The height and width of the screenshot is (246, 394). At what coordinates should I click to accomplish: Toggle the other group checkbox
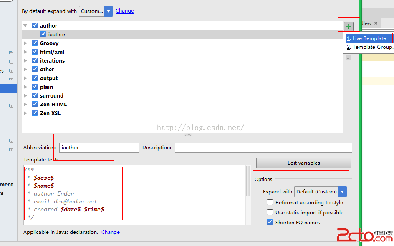pos(35,69)
